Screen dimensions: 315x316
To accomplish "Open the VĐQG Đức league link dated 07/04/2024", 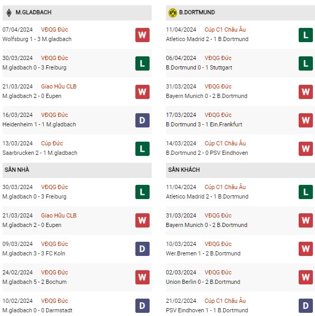I will point(54,29).
